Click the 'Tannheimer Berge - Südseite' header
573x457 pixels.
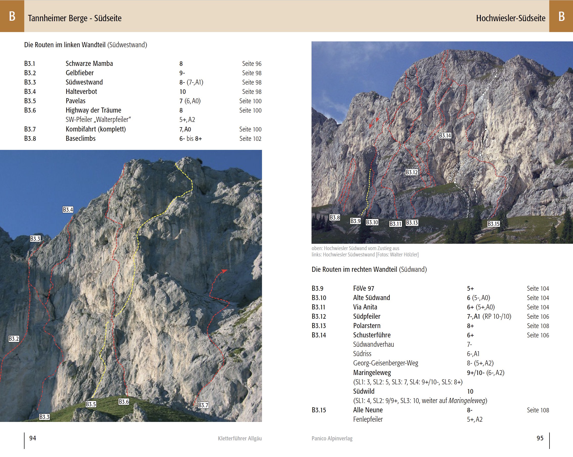point(75,18)
